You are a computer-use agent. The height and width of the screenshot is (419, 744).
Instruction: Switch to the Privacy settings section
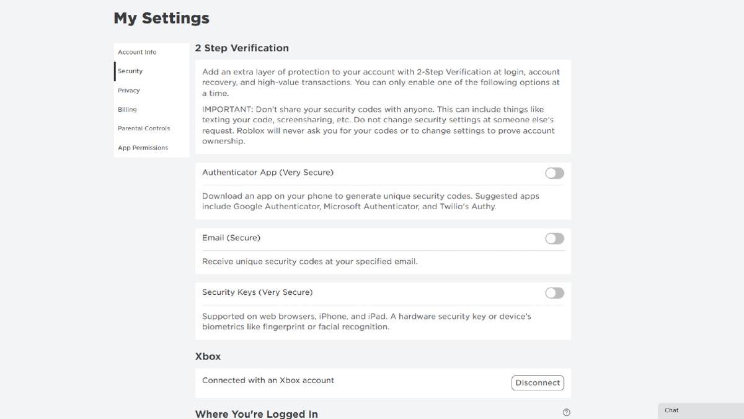(x=128, y=90)
